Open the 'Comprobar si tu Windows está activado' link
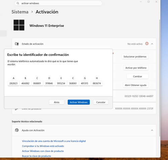The image size is (168, 160). (43, 146)
